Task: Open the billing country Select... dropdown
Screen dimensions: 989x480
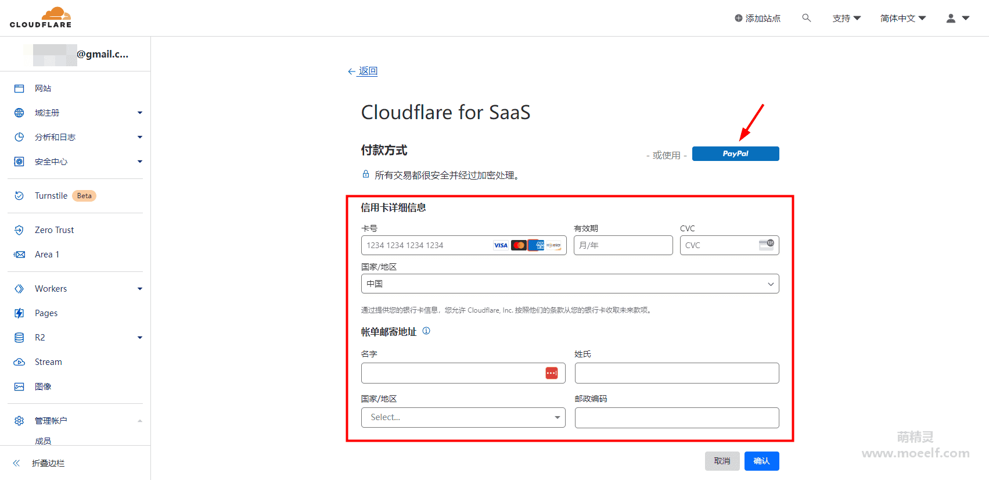Action: pyautogui.click(x=463, y=417)
